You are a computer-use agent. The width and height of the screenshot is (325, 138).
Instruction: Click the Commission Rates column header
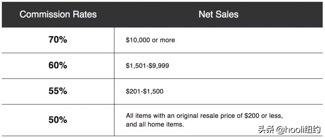tap(58, 14)
